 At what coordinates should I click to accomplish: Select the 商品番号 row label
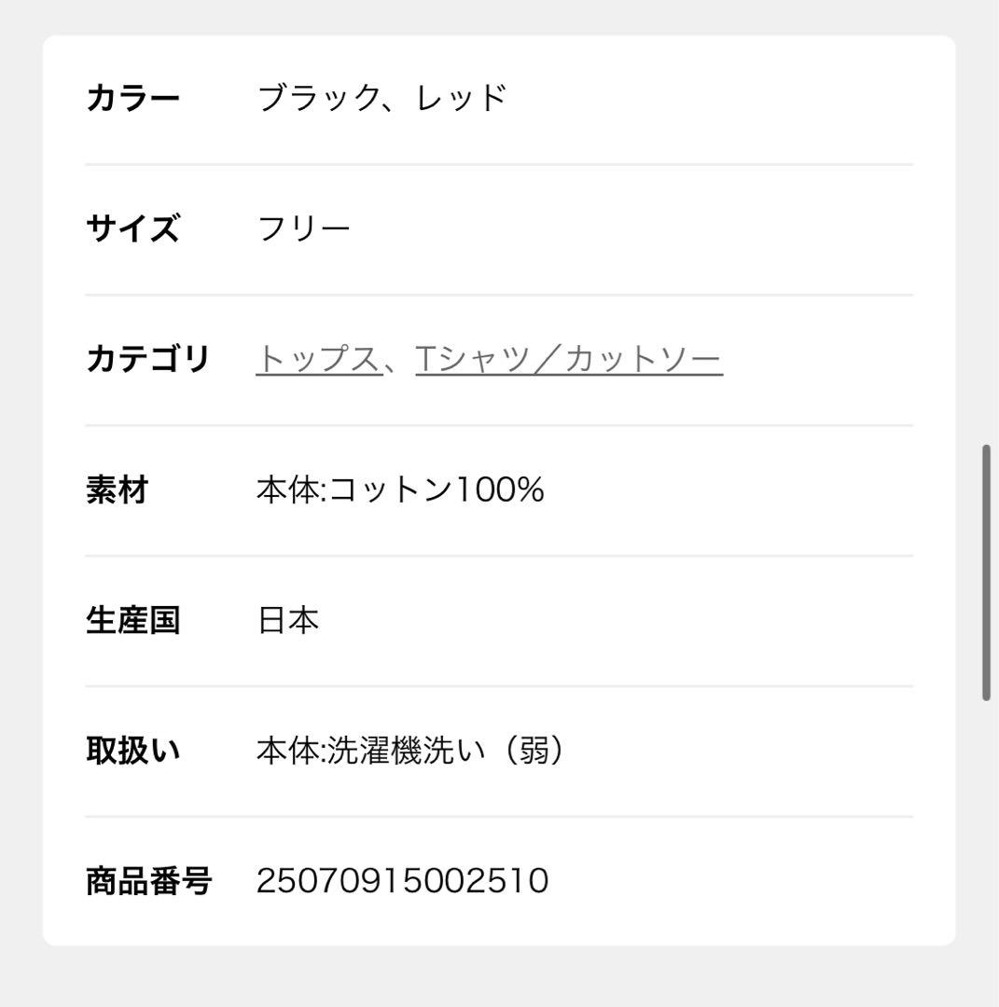(x=149, y=878)
